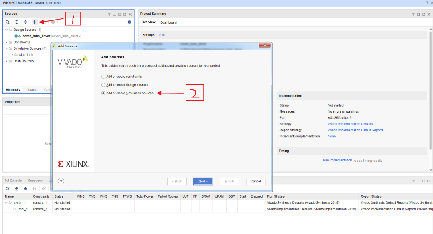Click the Name column header in Design Runs

coord(9,196)
